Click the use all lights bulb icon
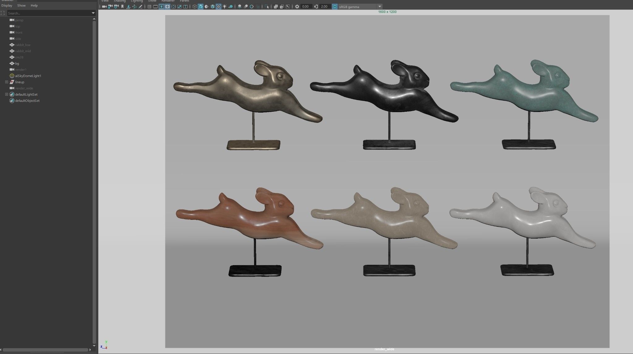 point(224,6)
